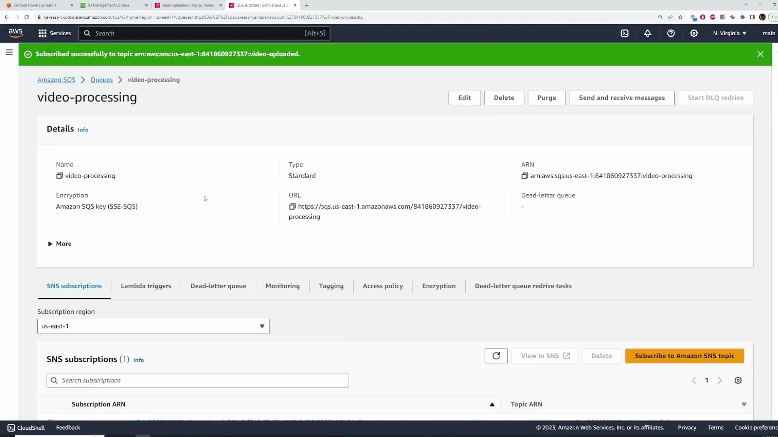The height and width of the screenshot is (437, 778).
Task: Subscribe queue to Amazon SNS topic
Action: pyautogui.click(x=684, y=356)
